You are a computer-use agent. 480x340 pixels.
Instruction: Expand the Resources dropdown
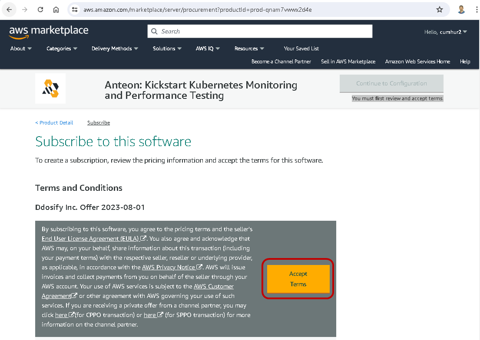point(249,48)
